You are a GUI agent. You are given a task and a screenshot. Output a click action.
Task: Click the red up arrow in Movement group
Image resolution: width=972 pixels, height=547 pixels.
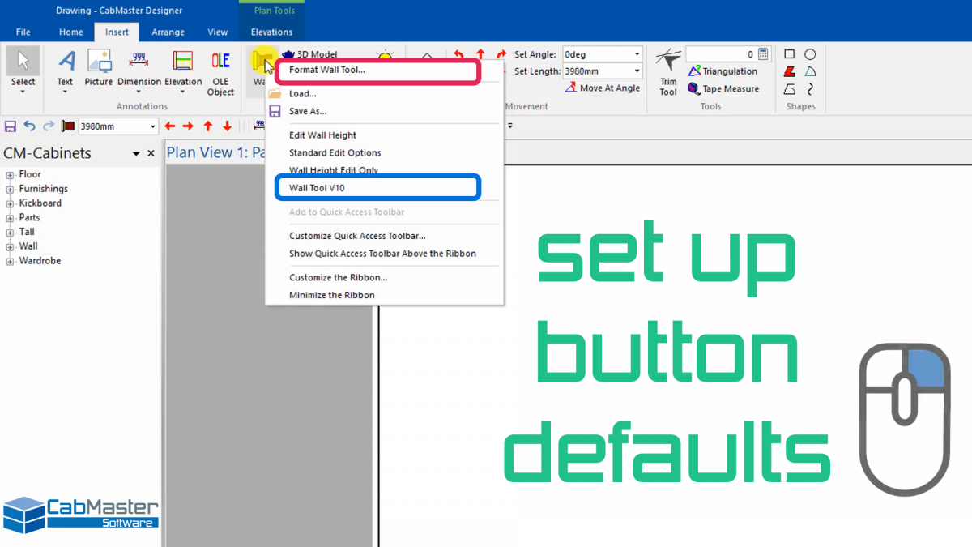coord(480,54)
